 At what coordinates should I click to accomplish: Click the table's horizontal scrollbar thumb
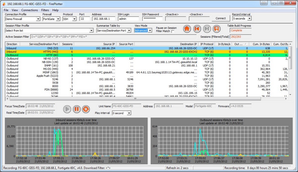coord(135,99)
